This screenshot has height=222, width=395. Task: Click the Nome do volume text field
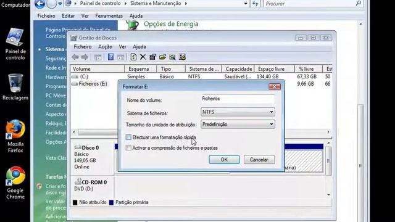(238, 99)
